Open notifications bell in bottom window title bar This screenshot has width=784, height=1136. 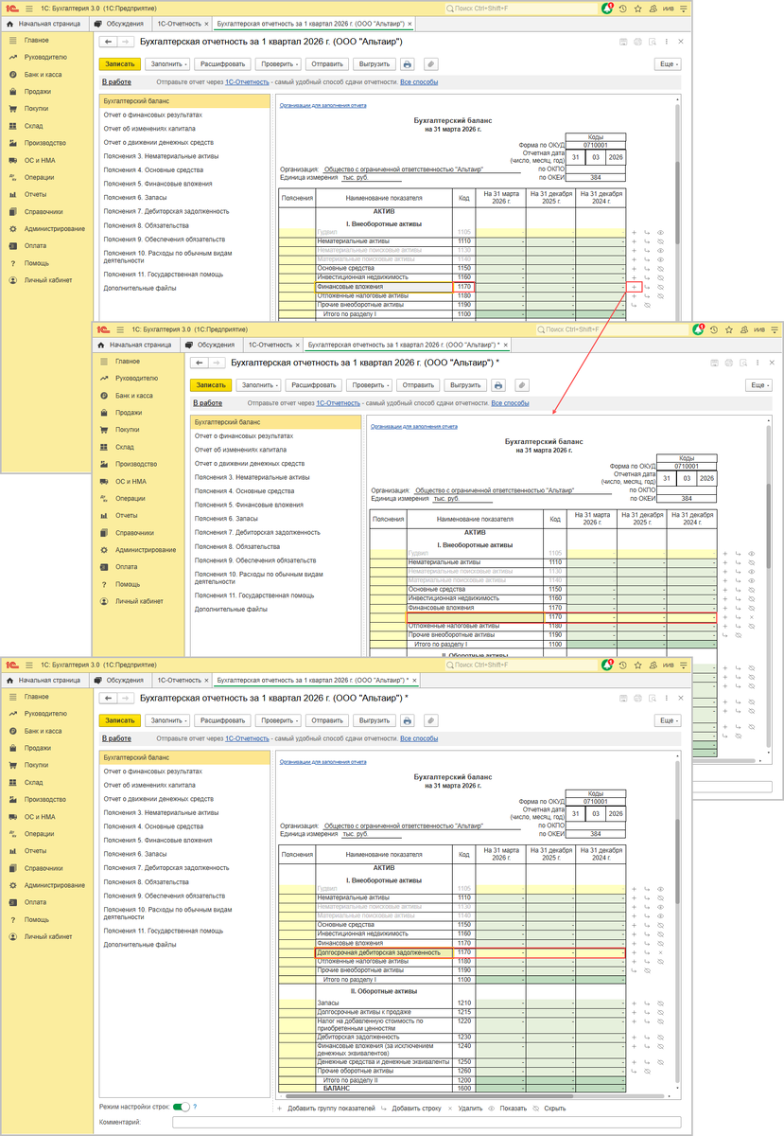pyautogui.click(x=609, y=666)
